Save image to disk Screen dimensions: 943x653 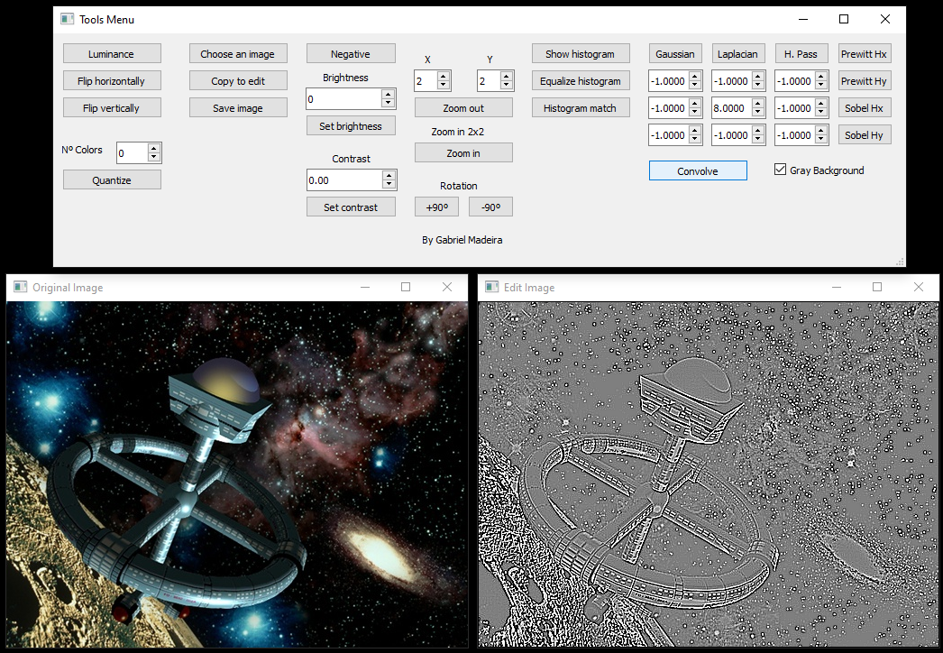[x=238, y=107]
